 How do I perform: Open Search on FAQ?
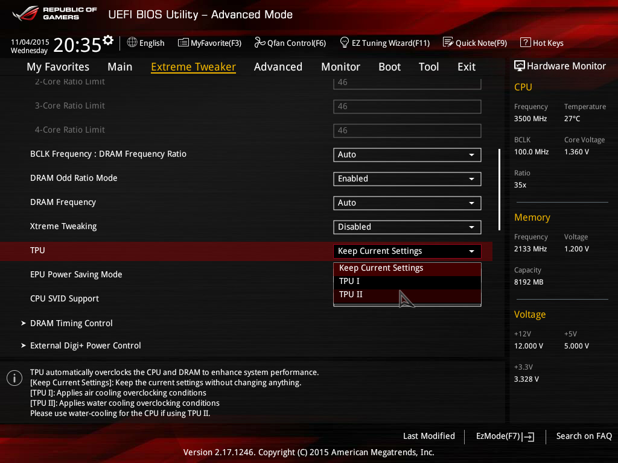(x=584, y=436)
